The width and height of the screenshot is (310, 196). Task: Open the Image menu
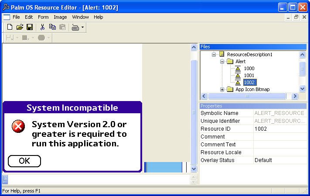point(60,17)
